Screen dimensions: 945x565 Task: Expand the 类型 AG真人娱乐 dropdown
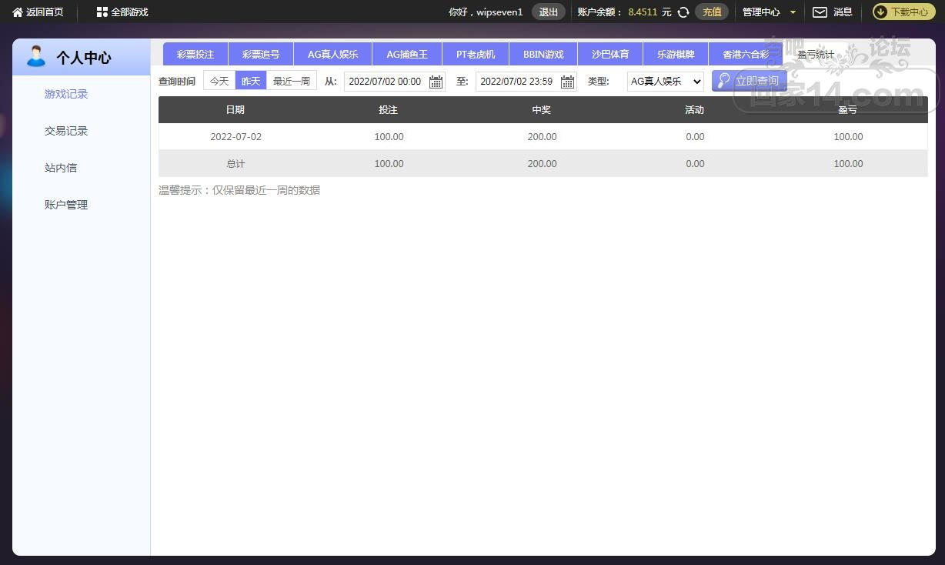[665, 81]
